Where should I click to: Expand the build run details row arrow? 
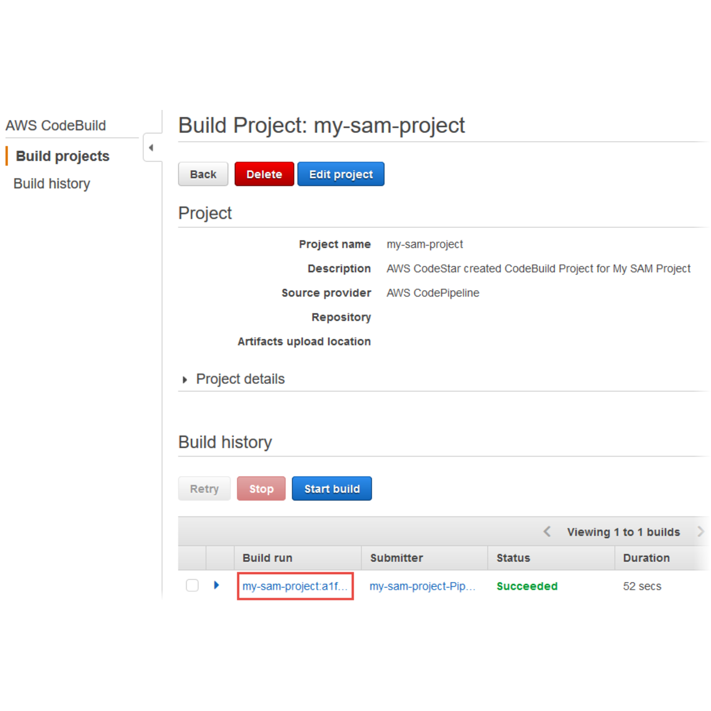[216, 585]
